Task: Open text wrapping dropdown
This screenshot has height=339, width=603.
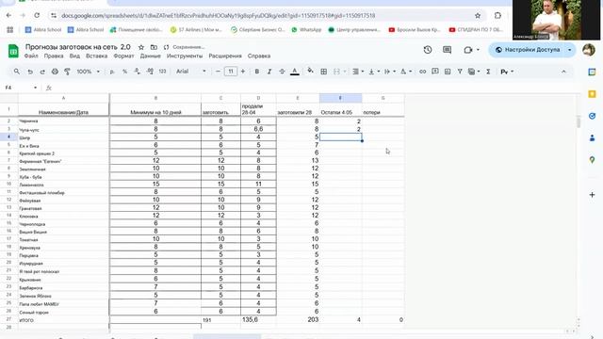Action: [x=389, y=72]
